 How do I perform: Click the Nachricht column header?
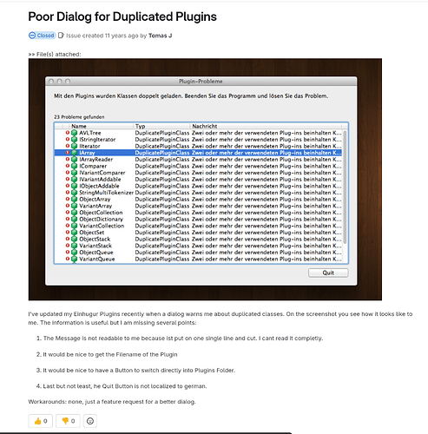click(266, 126)
